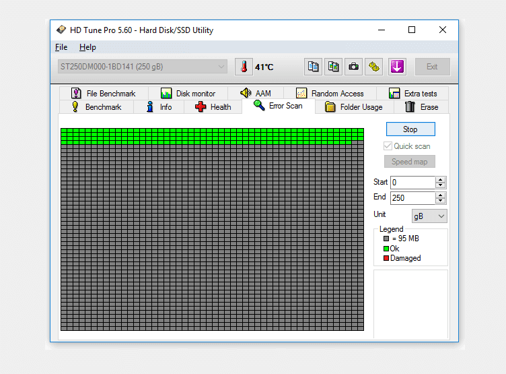Select the AAM tab
This screenshot has width=506, height=374.
click(256, 94)
